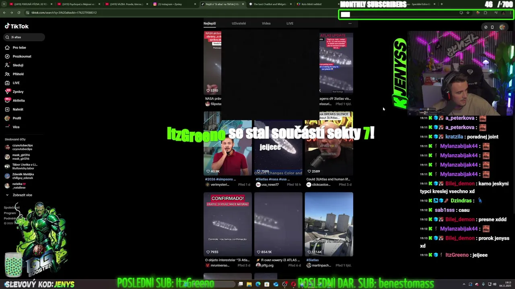Open new browser tab plus button
Viewport: 515px width, 289px height.
441,4
